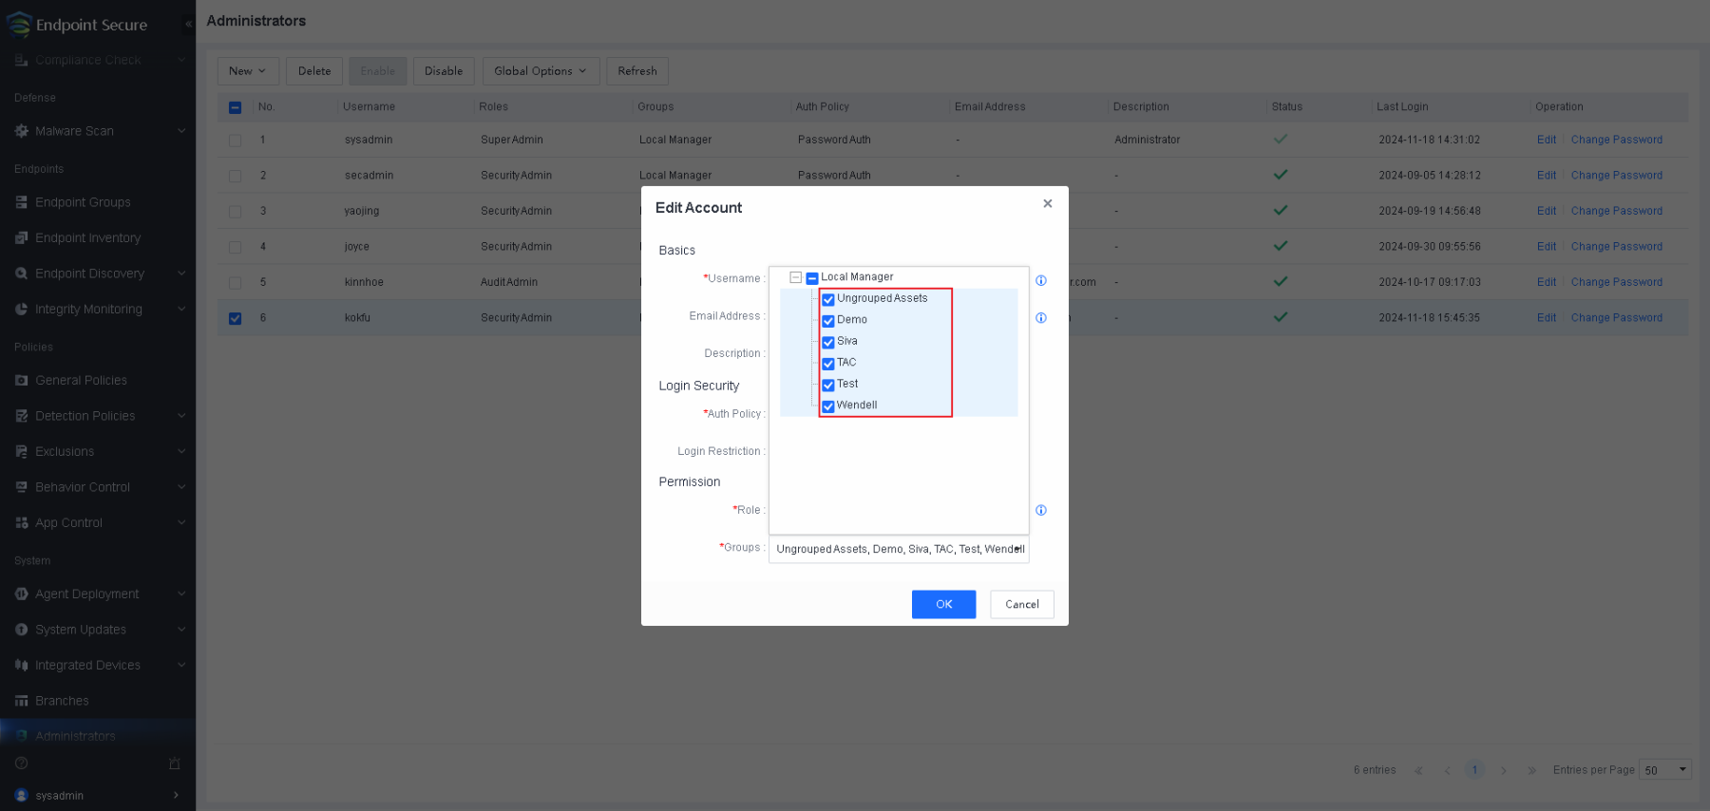This screenshot has width=1710, height=811.
Task: Click the Integrity Monitoring sidebar icon
Action: tap(21, 310)
